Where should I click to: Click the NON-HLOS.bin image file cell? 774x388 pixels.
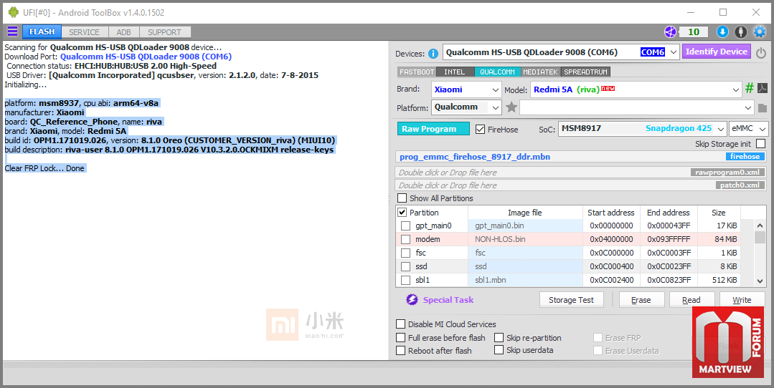[x=525, y=239]
